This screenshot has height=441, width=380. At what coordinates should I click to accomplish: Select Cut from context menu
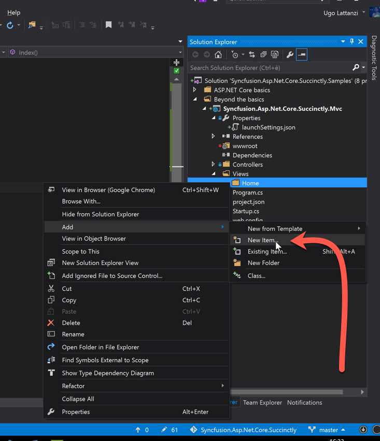pyautogui.click(x=137, y=288)
